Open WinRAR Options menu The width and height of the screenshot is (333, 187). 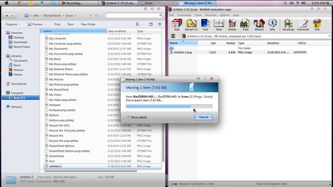[x=224, y=15]
